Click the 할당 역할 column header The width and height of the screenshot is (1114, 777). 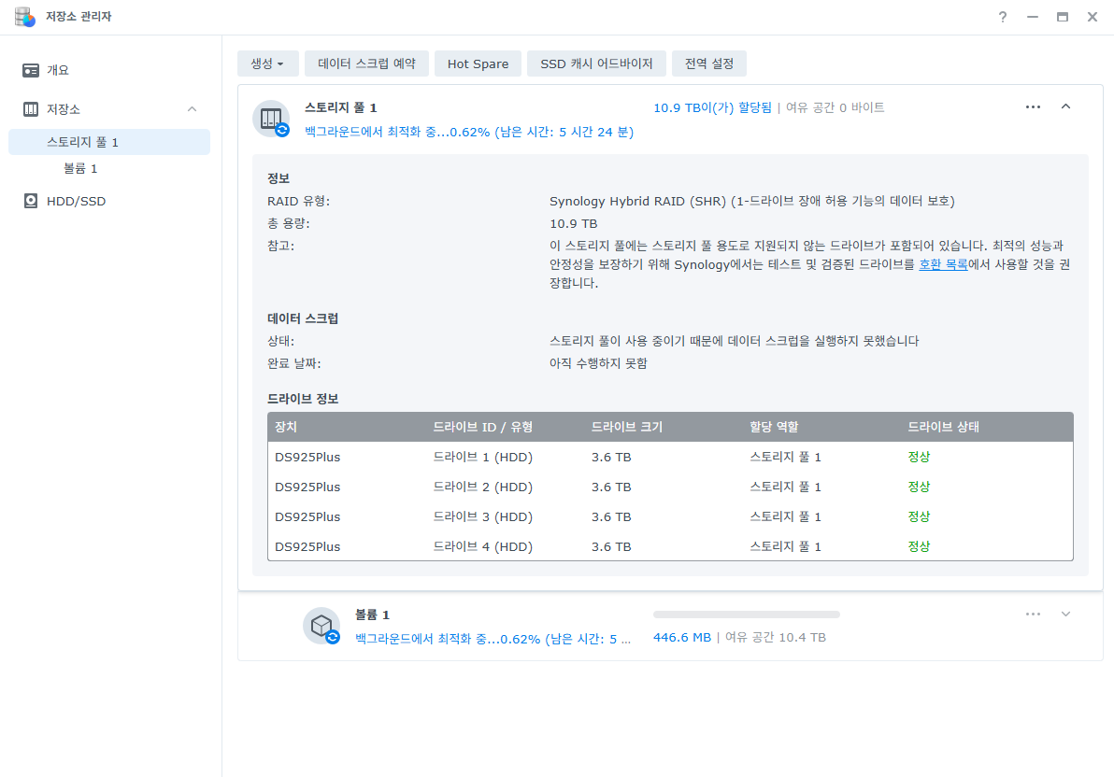(774, 427)
